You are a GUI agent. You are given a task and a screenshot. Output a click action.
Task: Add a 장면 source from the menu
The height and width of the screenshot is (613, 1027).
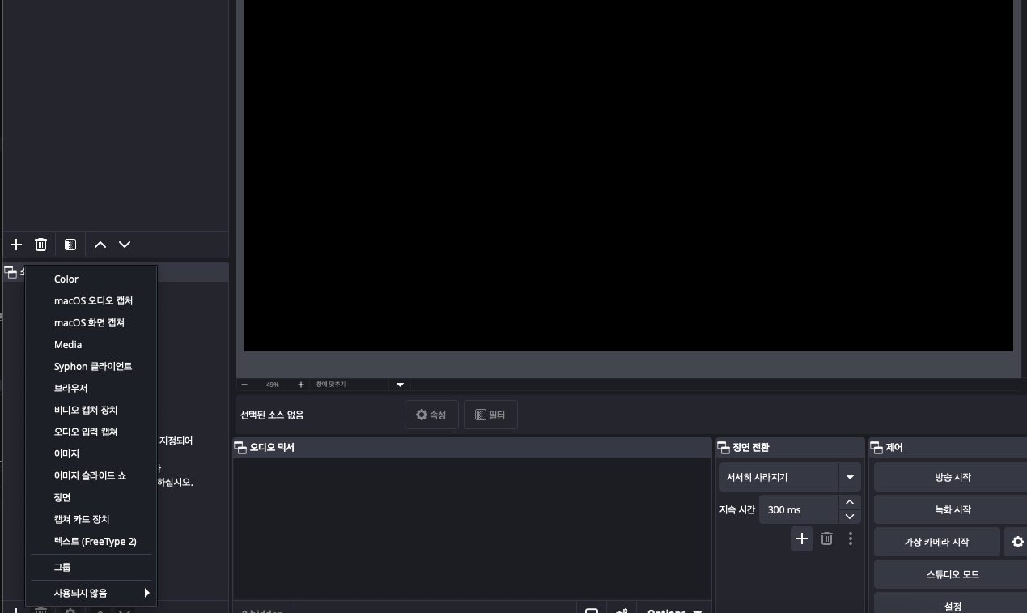(91, 497)
